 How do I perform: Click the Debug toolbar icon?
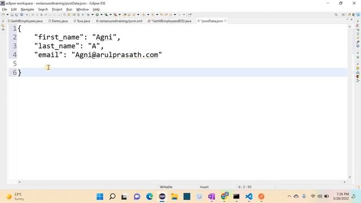click(x=88, y=15)
